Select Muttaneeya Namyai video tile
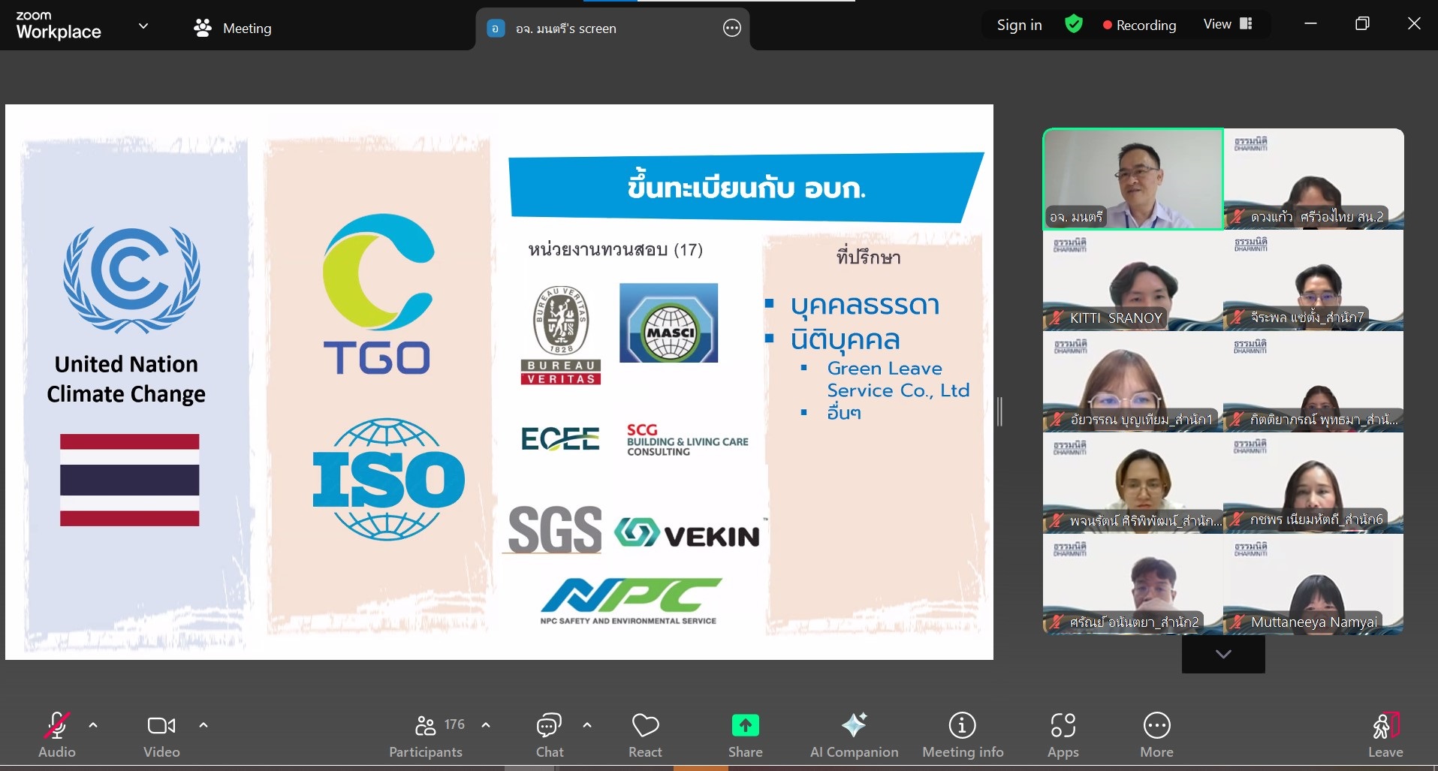Screen dimensions: 1438x771 (x=1313, y=584)
